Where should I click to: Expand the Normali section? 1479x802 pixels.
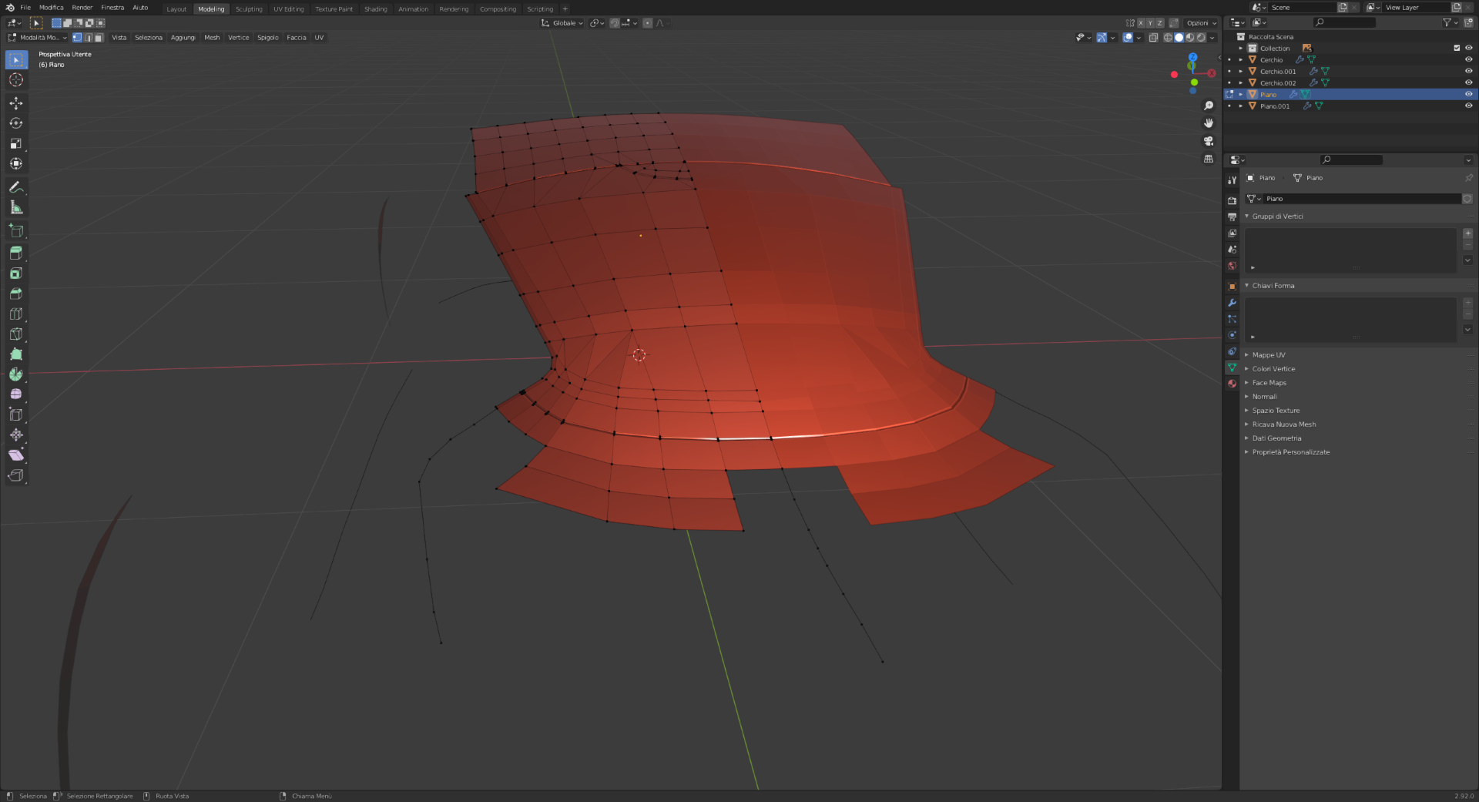1264,397
